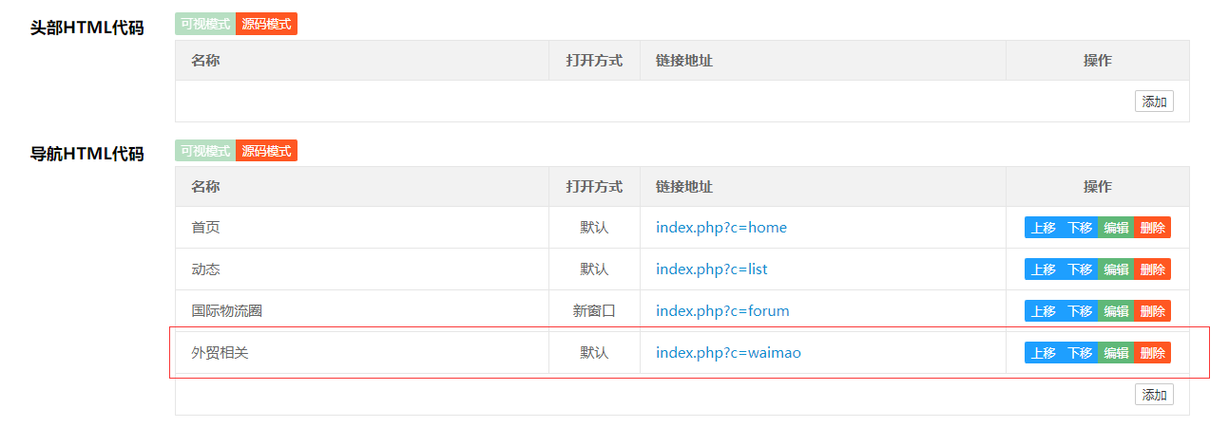The width and height of the screenshot is (1229, 427).
Task: Move the 首页 row up with 上移
Action: point(1043,228)
